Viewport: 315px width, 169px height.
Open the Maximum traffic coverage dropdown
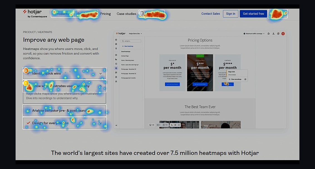[254, 34]
